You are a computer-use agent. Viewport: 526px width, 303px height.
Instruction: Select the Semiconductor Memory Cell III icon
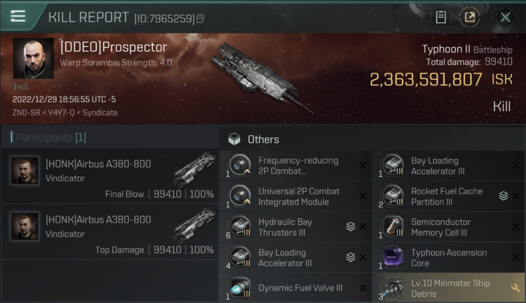coord(392,227)
